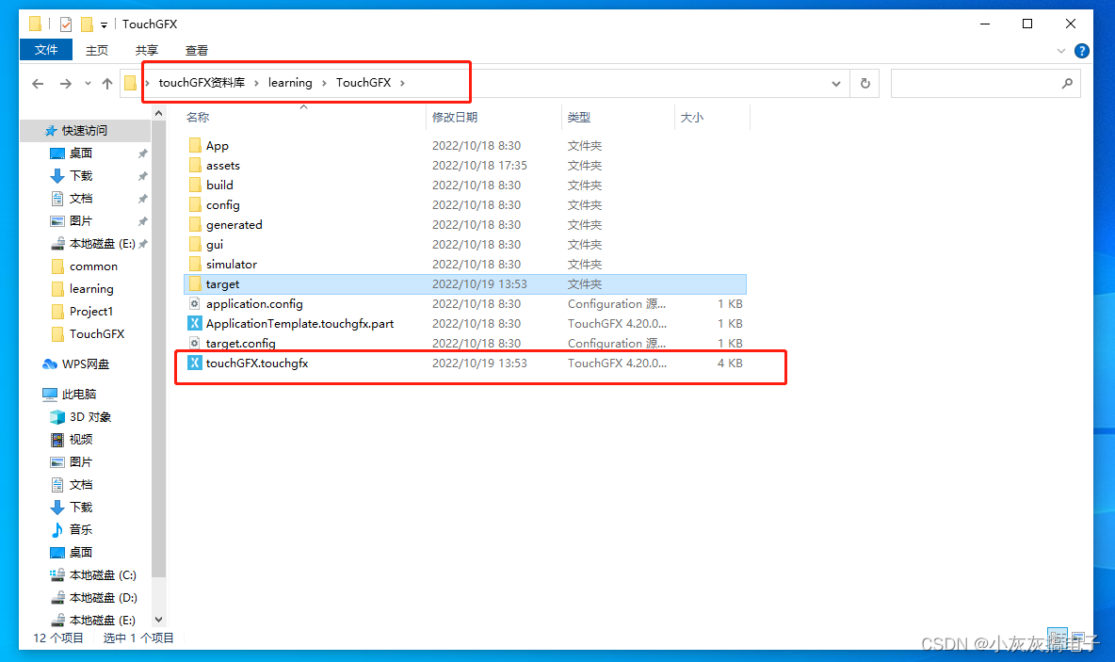Expand the ribbon with the chevron

(x=1061, y=51)
